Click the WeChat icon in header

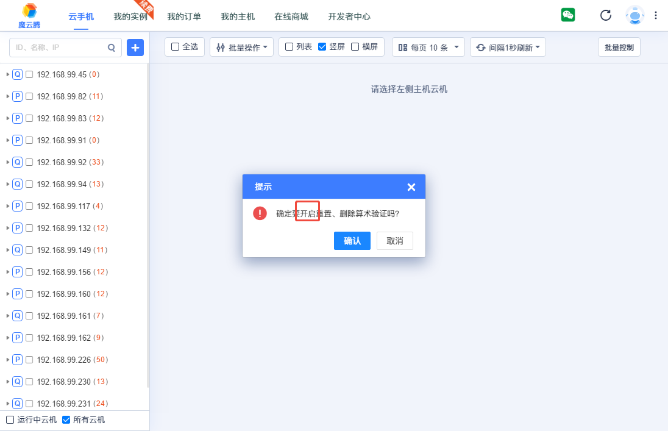567,15
